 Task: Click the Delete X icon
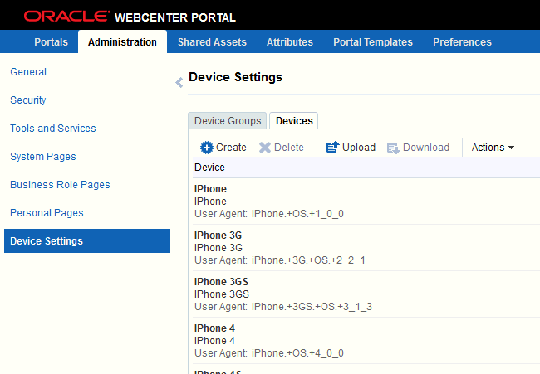(x=264, y=148)
